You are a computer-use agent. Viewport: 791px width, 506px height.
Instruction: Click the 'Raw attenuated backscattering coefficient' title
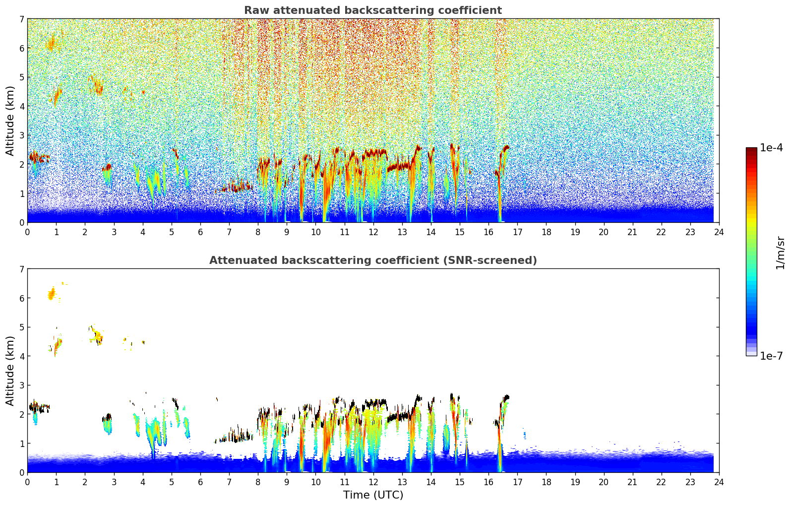[373, 10]
